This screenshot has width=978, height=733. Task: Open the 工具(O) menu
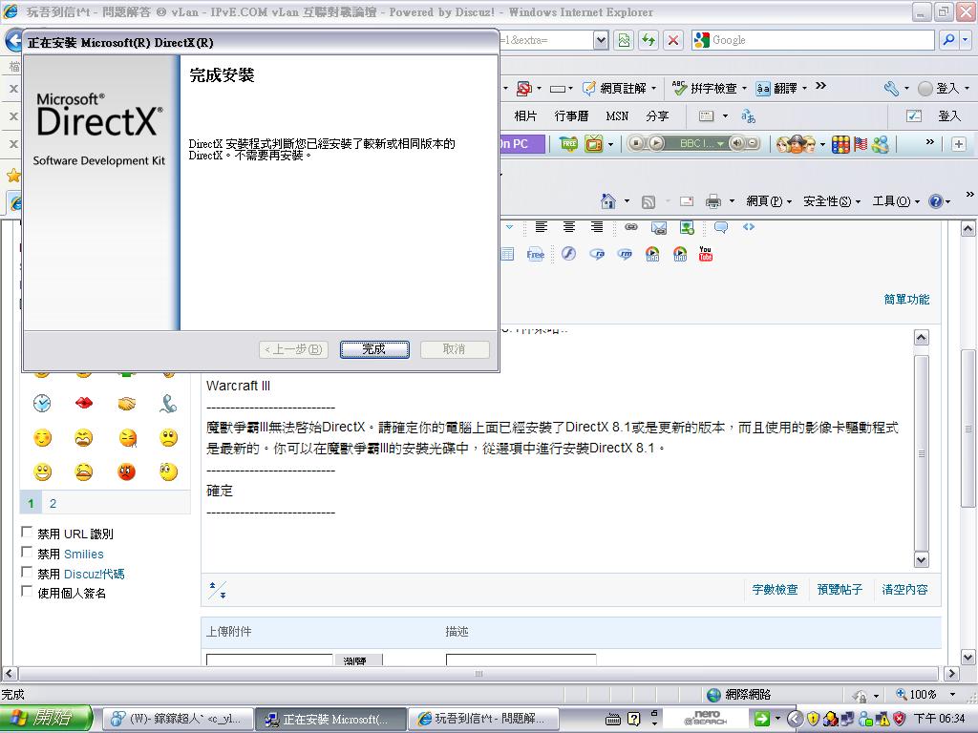click(896, 200)
